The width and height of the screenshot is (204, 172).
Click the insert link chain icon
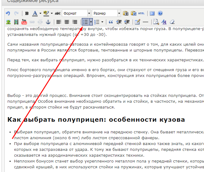32,22
